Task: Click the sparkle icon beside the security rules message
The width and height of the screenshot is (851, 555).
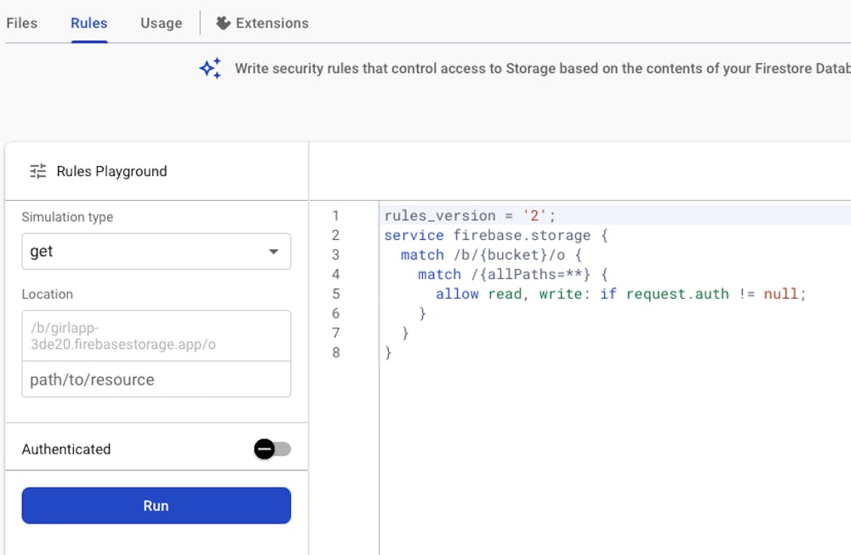Action: pyautogui.click(x=210, y=68)
